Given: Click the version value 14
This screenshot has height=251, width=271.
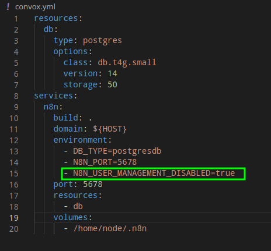Looking at the screenshot, I should (113, 73).
